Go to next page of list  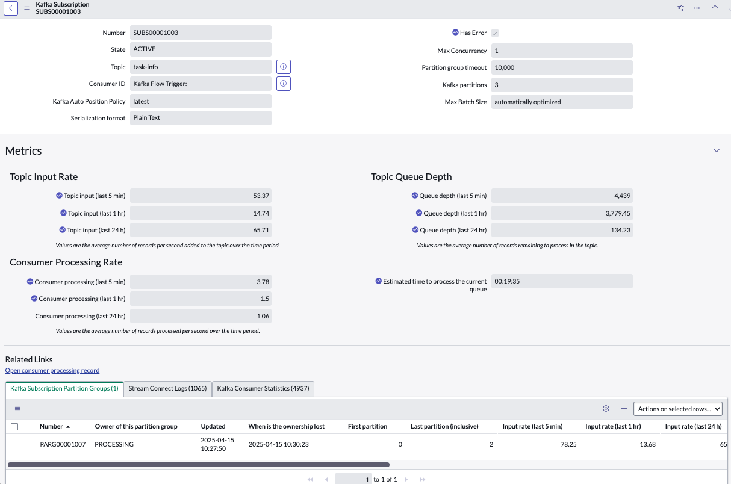(x=406, y=479)
